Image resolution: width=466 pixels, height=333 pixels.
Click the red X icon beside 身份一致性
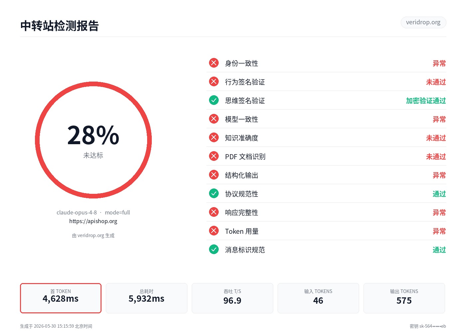coord(214,63)
